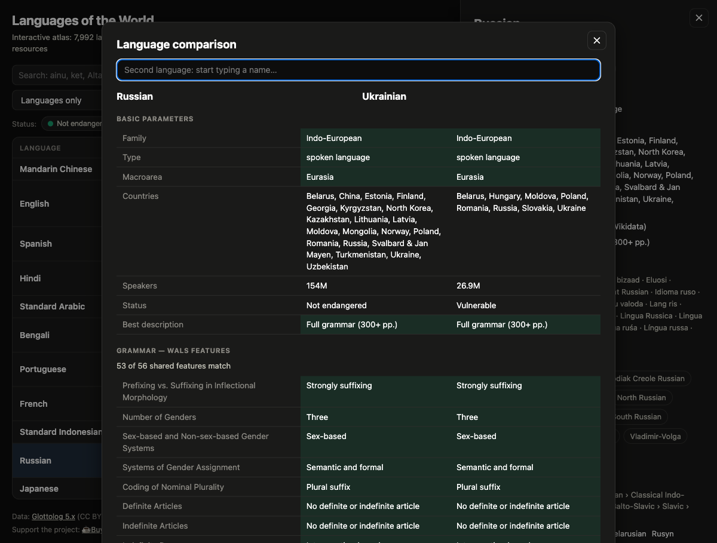This screenshot has width=717, height=543.
Task: Select Bengali in the language list
Action: [x=57, y=335]
